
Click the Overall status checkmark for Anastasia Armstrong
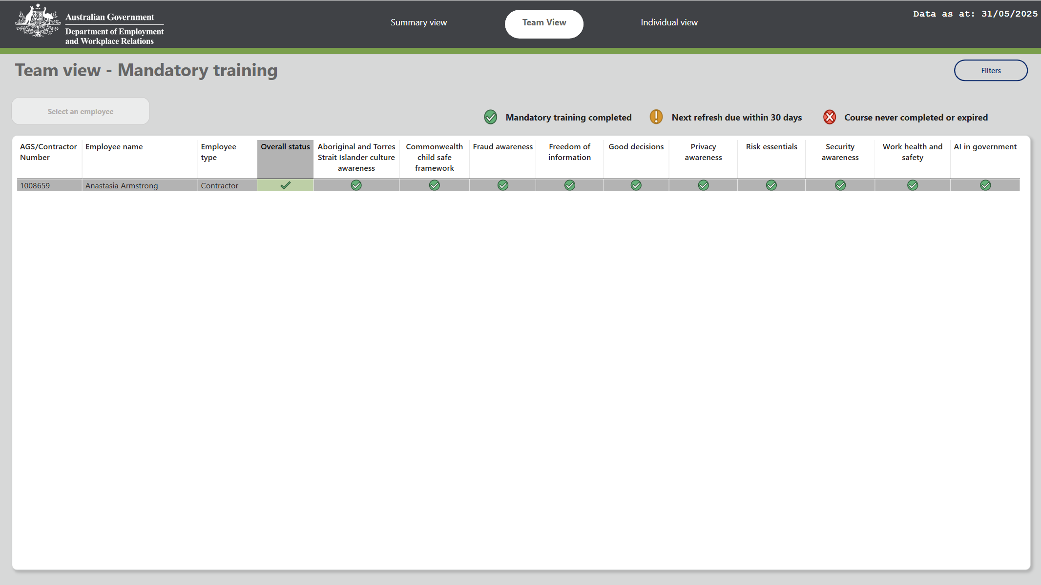(285, 185)
